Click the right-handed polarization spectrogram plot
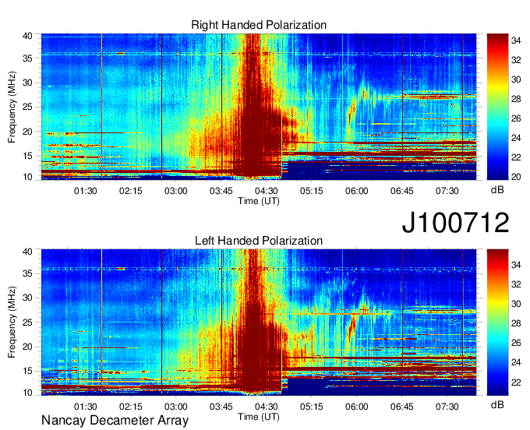The height and width of the screenshot is (430, 530). (259, 107)
